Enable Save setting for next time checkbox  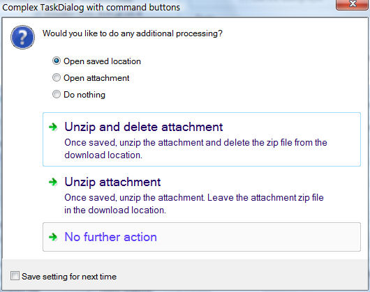[x=15, y=276]
